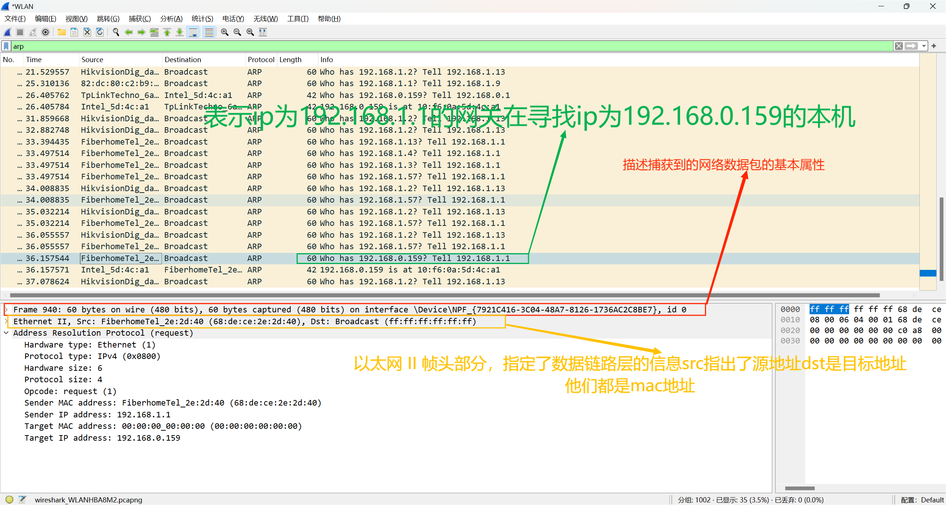Expand the Ethernet II frame tree item
946x505 pixels.
click(x=7, y=321)
